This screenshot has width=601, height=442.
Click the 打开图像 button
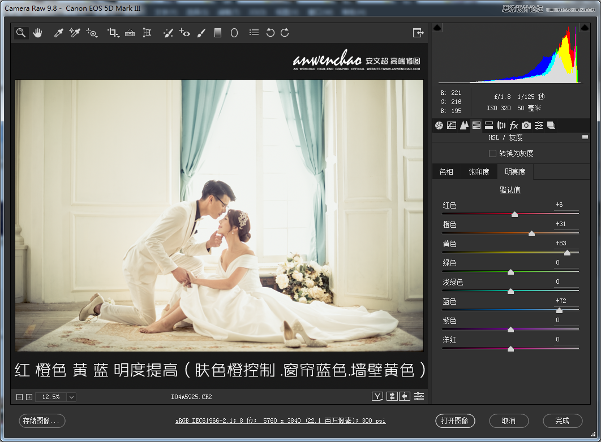click(456, 421)
